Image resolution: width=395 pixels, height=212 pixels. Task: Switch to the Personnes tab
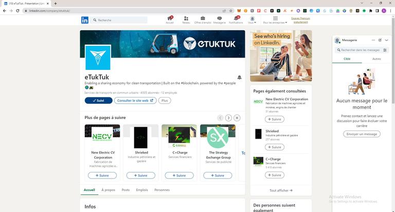tap(162, 190)
